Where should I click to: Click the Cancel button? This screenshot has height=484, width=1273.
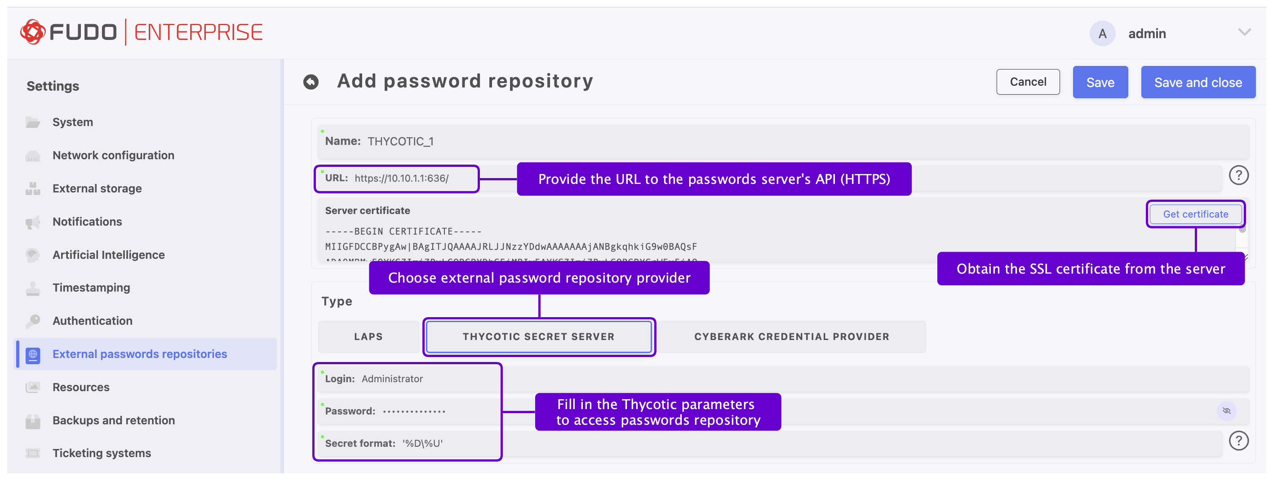pyautogui.click(x=1028, y=82)
